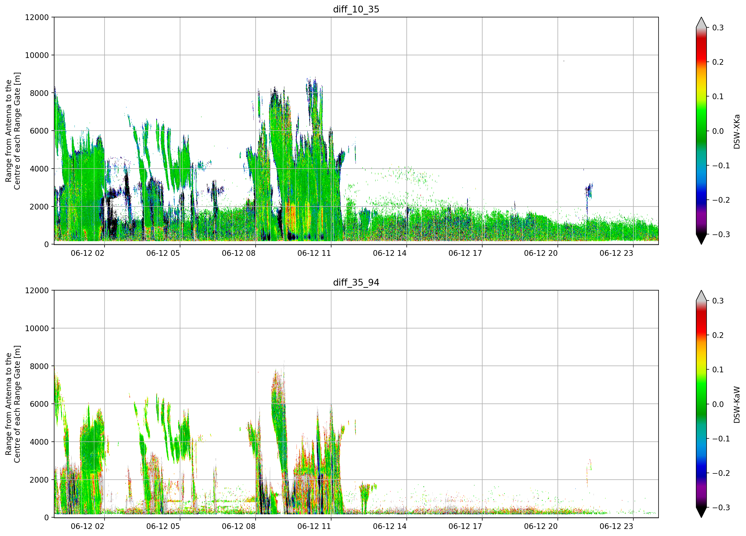Click the grey upper arrow of the DSW-KaW colorbar
The image size is (746, 536).
[701, 296]
